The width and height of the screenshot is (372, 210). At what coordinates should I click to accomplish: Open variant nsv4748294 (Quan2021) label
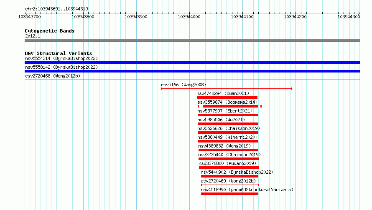pyautogui.click(x=223, y=93)
